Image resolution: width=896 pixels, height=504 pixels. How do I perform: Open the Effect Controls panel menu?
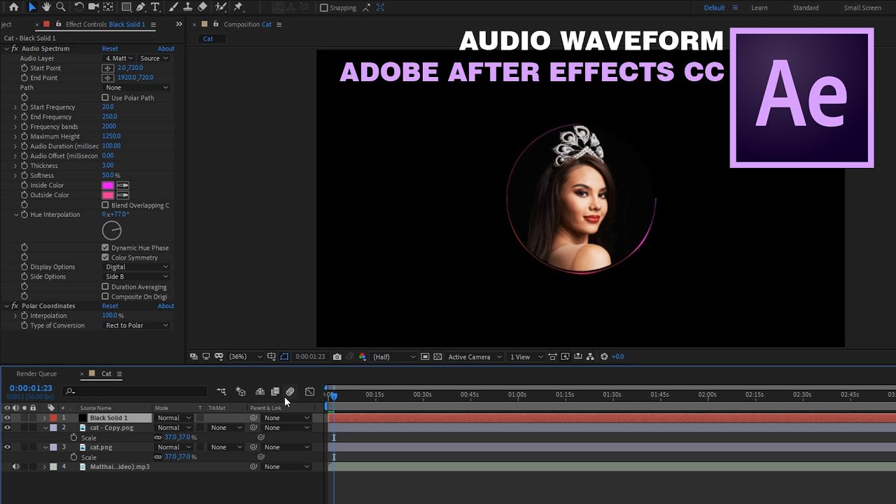click(153, 24)
